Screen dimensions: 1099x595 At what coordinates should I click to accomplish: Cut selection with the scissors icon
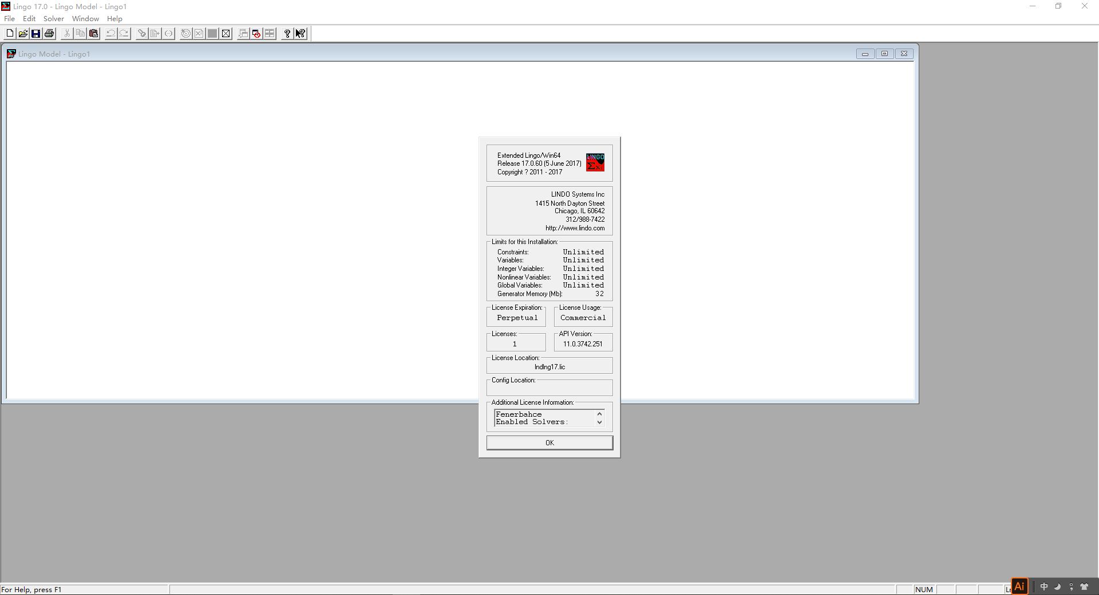[67, 34]
